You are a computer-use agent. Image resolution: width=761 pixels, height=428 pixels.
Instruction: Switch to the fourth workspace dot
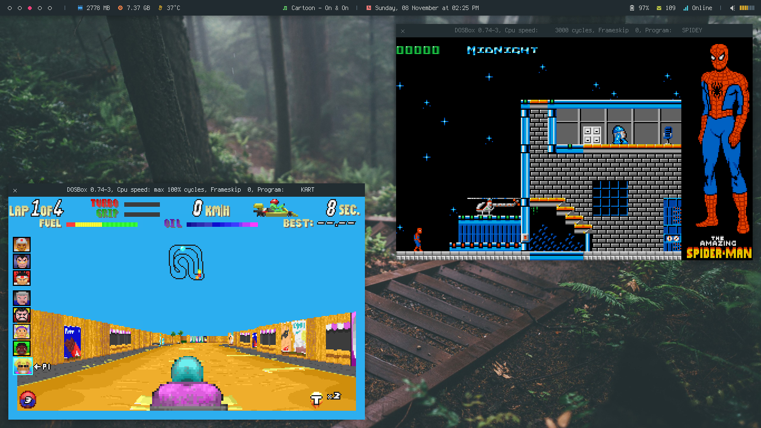click(40, 8)
